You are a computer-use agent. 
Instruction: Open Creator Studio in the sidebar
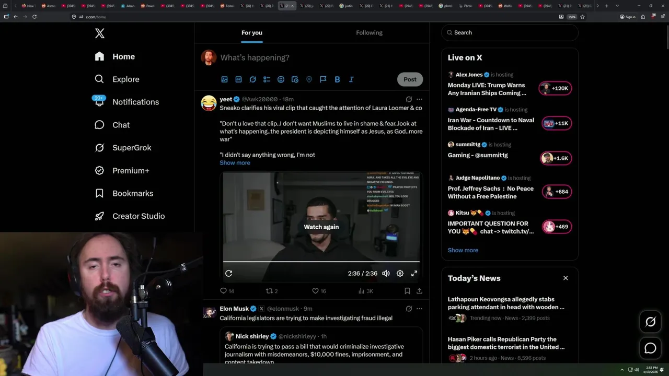pyautogui.click(x=130, y=216)
